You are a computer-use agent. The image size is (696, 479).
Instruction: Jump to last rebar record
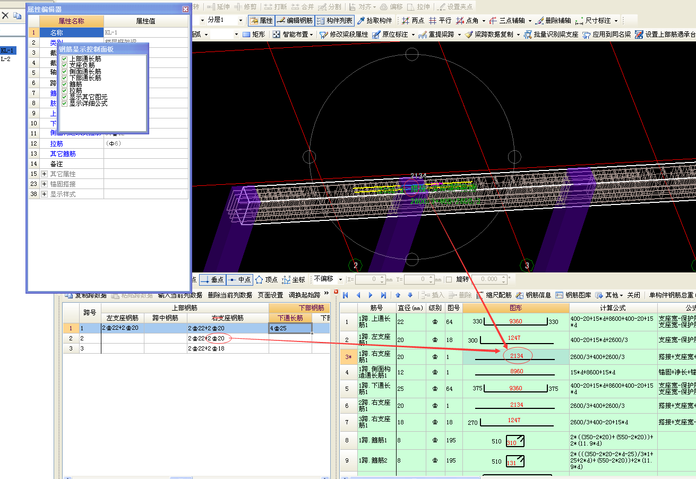pyautogui.click(x=383, y=295)
